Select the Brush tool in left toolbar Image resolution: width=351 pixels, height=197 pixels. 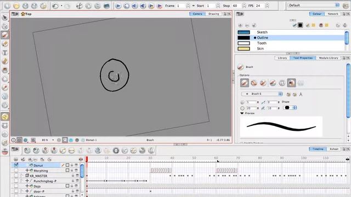click(5, 35)
